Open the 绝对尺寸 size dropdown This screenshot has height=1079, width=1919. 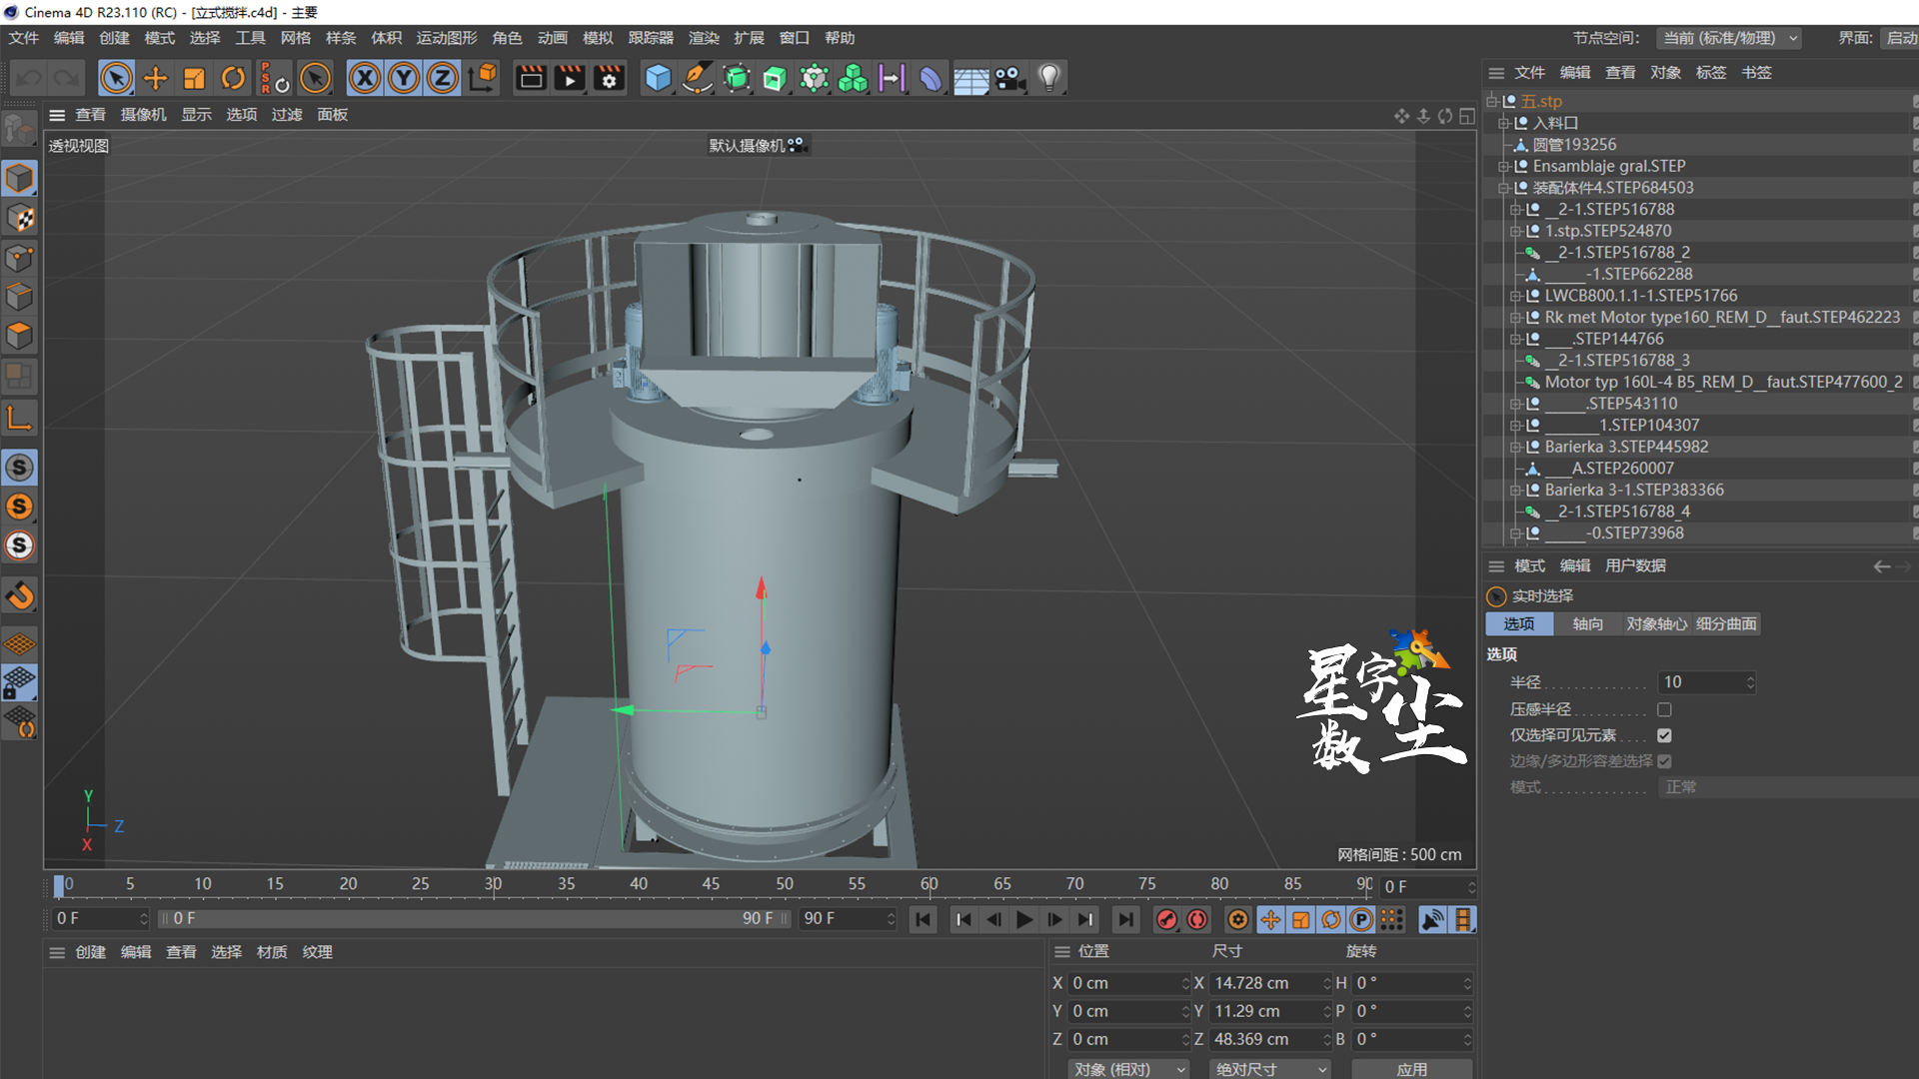click(1270, 1069)
